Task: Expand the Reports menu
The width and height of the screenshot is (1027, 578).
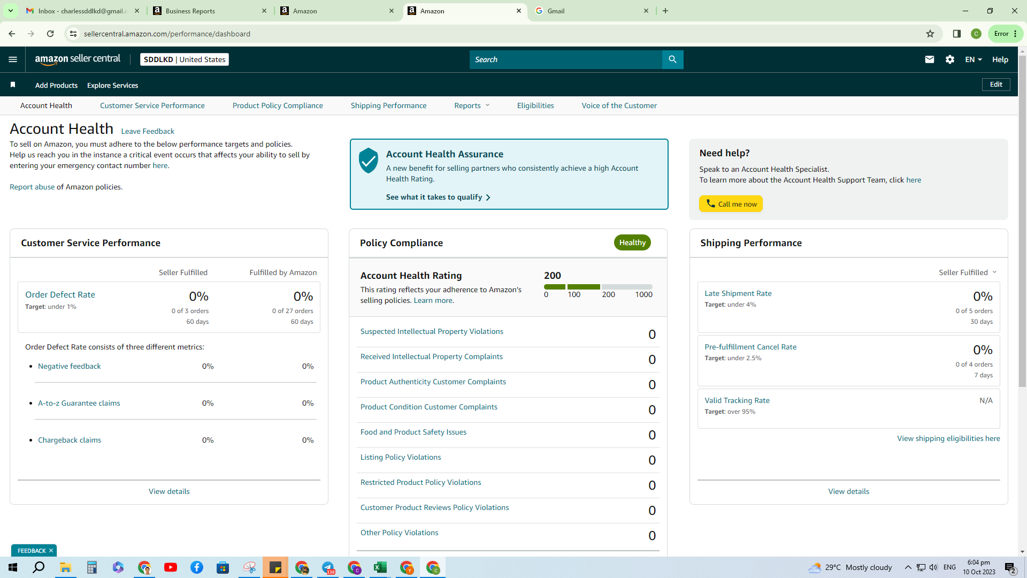Action: tap(472, 105)
